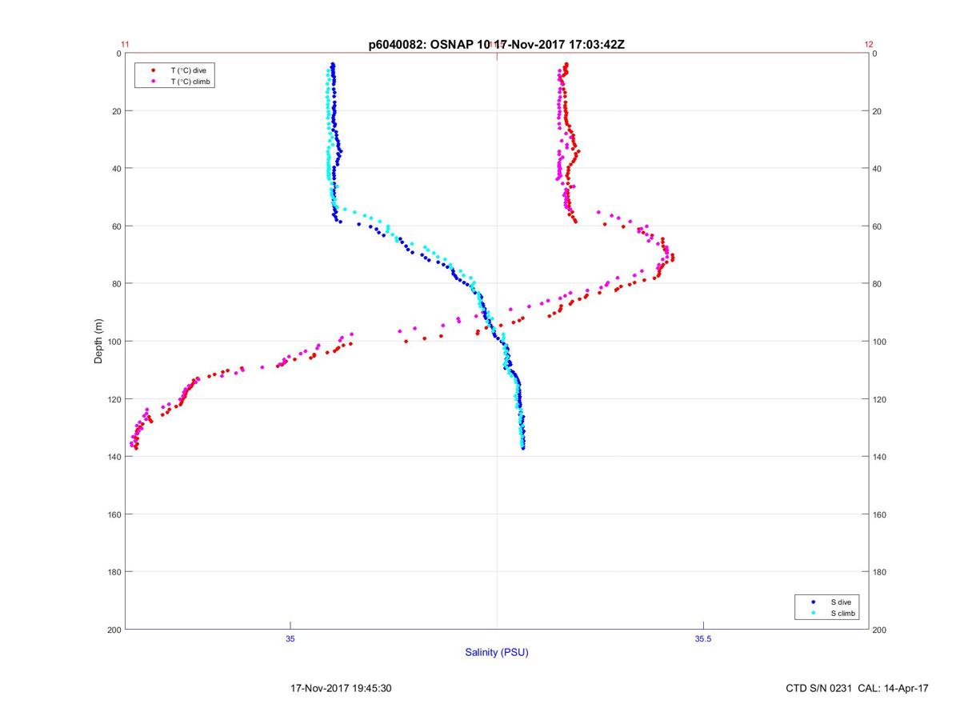Select the T (°C) dive legend label

(x=189, y=70)
